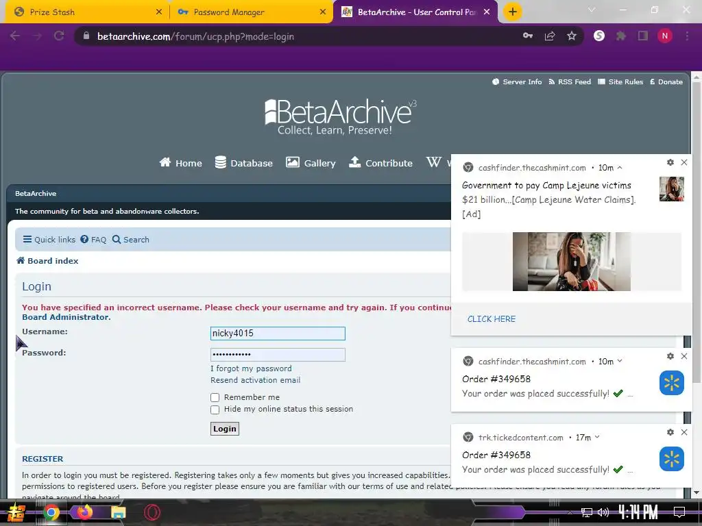This screenshot has width=702, height=526.
Task: Open Chrome from the taskbar
Action: click(51, 512)
